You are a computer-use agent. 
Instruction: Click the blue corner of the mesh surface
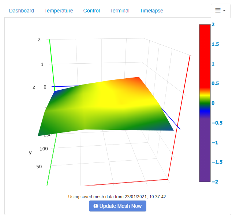(x=55, y=93)
